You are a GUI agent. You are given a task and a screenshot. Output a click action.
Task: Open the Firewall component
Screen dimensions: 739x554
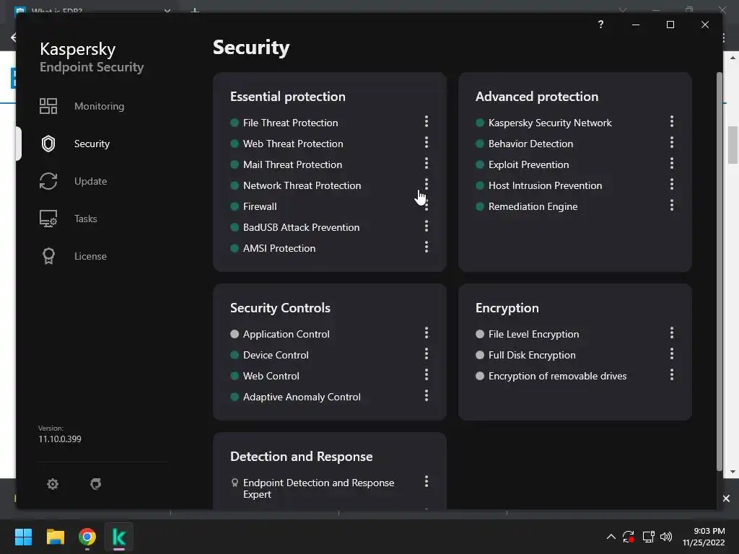click(x=260, y=206)
